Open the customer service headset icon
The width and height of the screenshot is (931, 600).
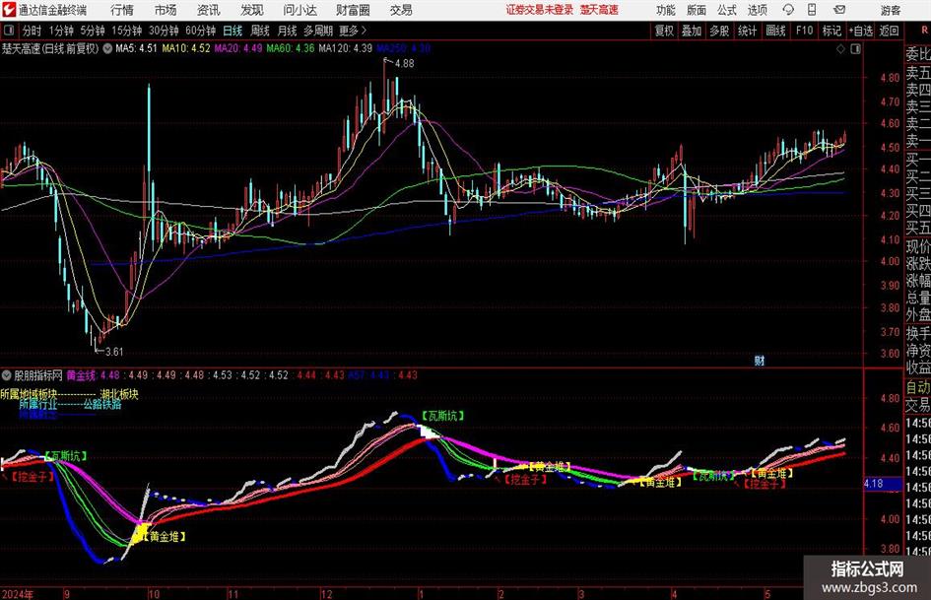[x=788, y=10]
